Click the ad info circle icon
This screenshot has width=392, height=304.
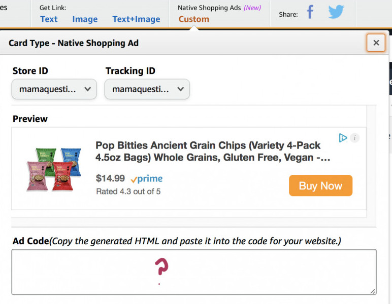tap(354, 138)
